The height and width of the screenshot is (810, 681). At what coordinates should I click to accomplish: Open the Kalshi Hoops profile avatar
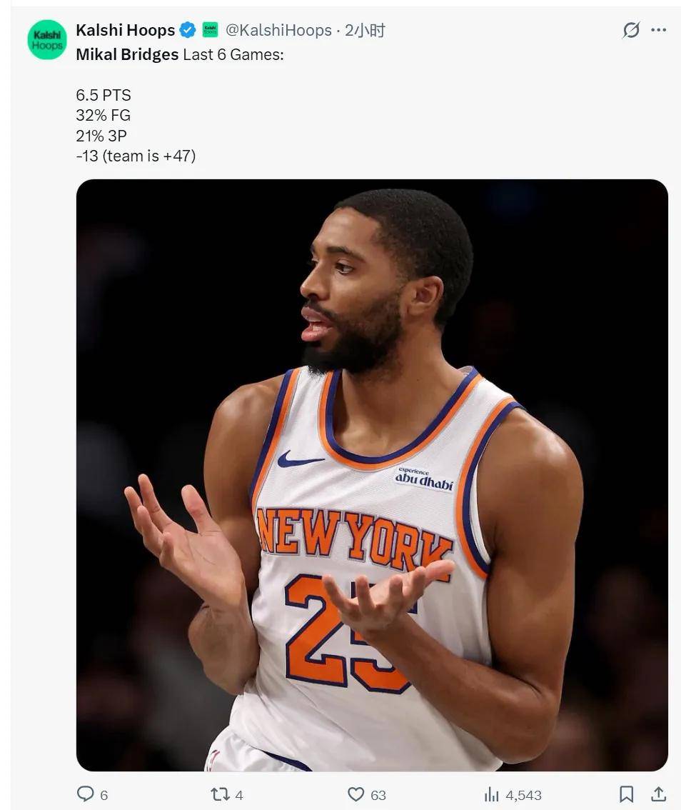pyautogui.click(x=47, y=40)
